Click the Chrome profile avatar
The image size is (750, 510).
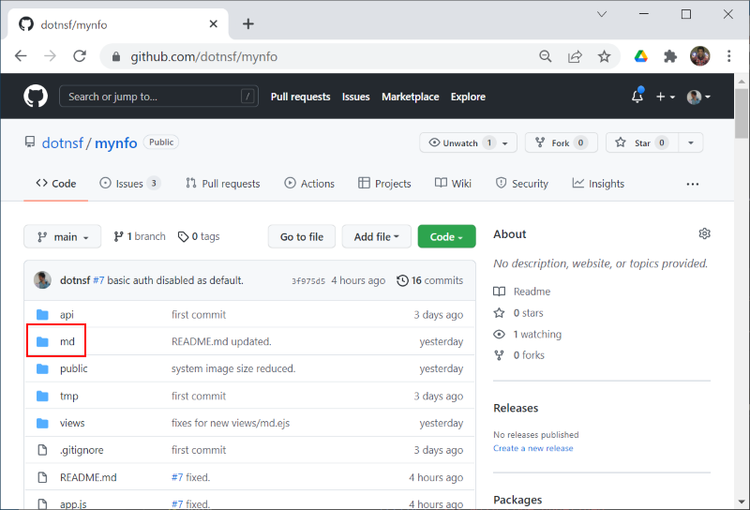coord(699,56)
